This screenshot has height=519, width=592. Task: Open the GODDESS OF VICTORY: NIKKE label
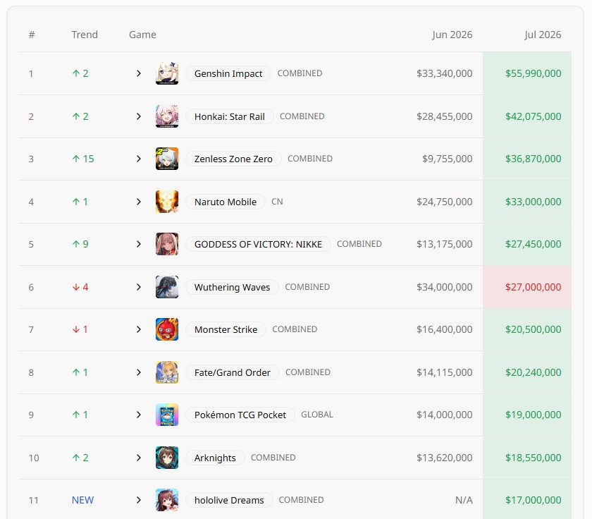[x=258, y=244]
